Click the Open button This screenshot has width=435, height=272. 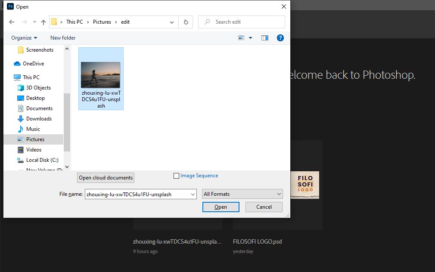[221, 207]
